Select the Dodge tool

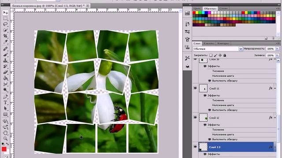pyautogui.click(x=5, y=90)
